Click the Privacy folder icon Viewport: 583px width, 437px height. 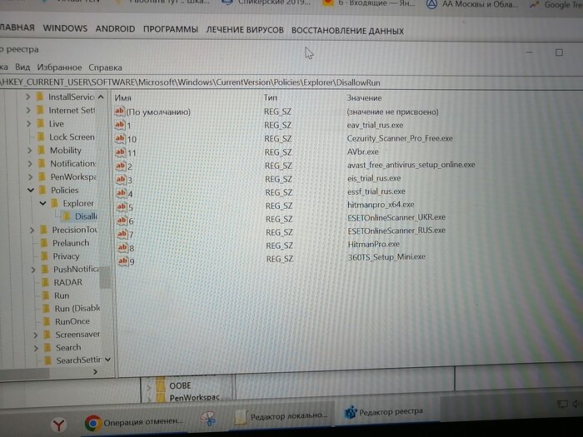tap(45, 256)
